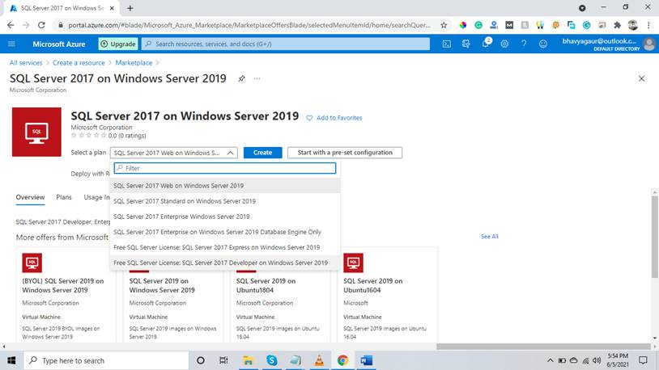Switch to Chrome on the taskbar
The width and height of the screenshot is (659, 370).
pyautogui.click(x=342, y=360)
